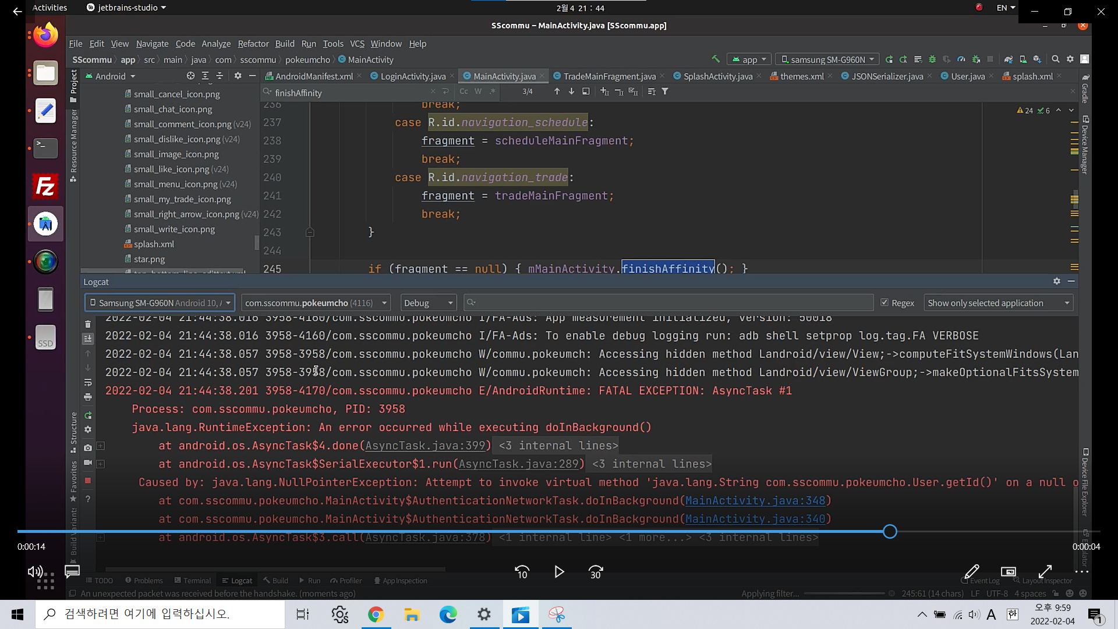Open the Debug log level dropdown
This screenshot has height=629, width=1118.
pos(428,303)
